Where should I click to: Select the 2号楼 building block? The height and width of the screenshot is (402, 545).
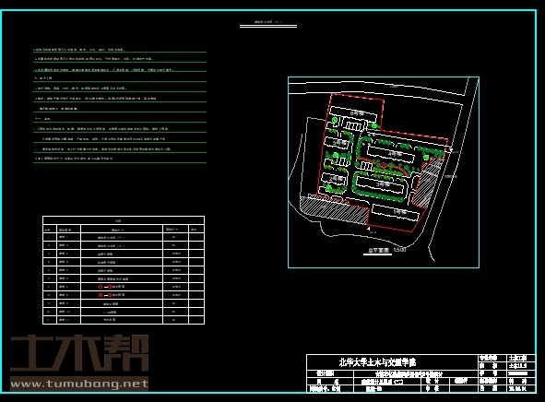(x=334, y=179)
